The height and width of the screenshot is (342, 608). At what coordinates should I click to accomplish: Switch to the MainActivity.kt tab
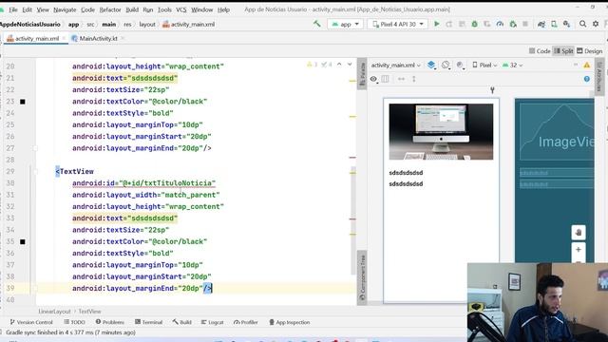click(98, 38)
